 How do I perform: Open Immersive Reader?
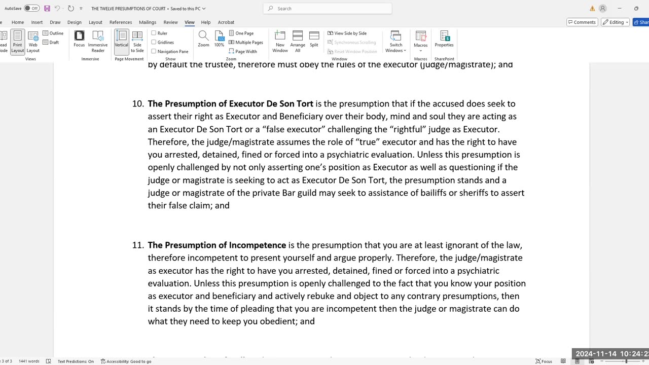(98, 42)
